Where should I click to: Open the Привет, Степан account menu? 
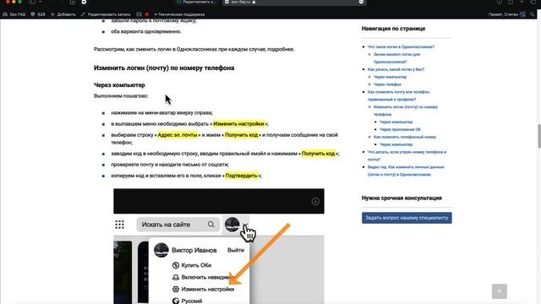506,14
